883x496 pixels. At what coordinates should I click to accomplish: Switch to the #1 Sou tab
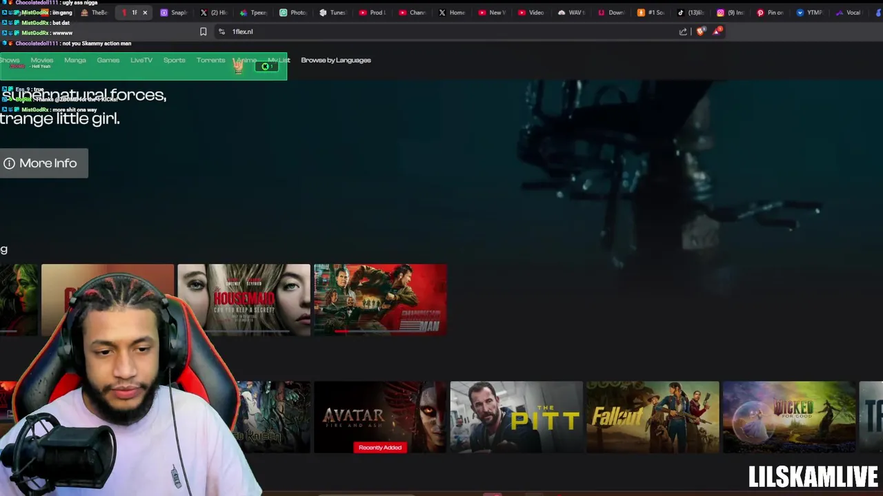[651, 12]
